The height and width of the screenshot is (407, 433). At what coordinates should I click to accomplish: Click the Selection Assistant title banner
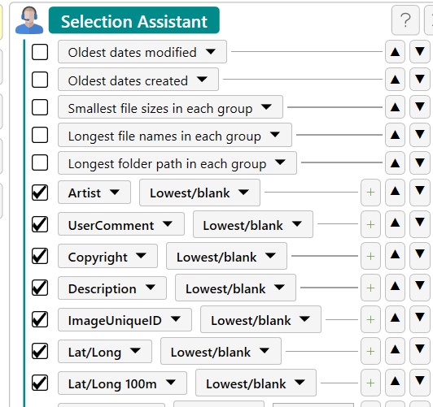click(x=134, y=20)
